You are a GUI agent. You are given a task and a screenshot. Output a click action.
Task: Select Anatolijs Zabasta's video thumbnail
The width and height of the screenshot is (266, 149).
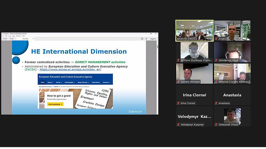coord(195,30)
